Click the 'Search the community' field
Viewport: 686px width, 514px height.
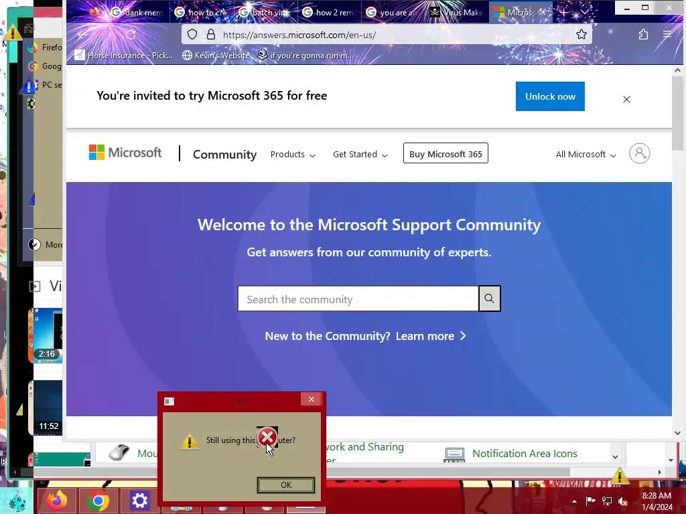coord(358,299)
